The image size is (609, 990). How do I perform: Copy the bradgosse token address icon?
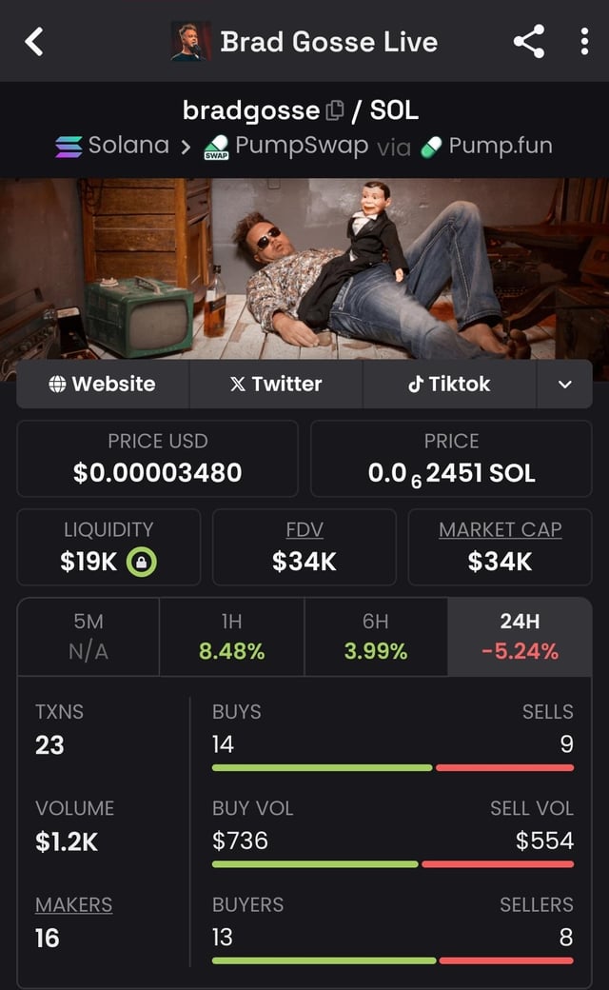pos(334,111)
